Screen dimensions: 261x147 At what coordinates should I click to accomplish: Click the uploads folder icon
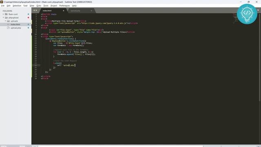point(8,21)
